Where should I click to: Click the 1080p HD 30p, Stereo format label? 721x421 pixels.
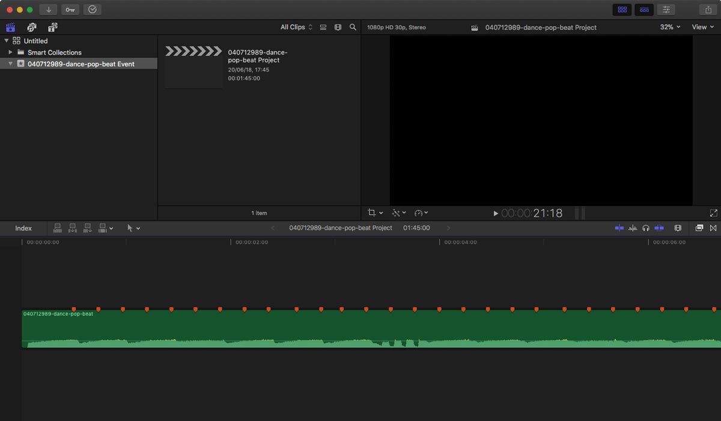[x=397, y=28]
